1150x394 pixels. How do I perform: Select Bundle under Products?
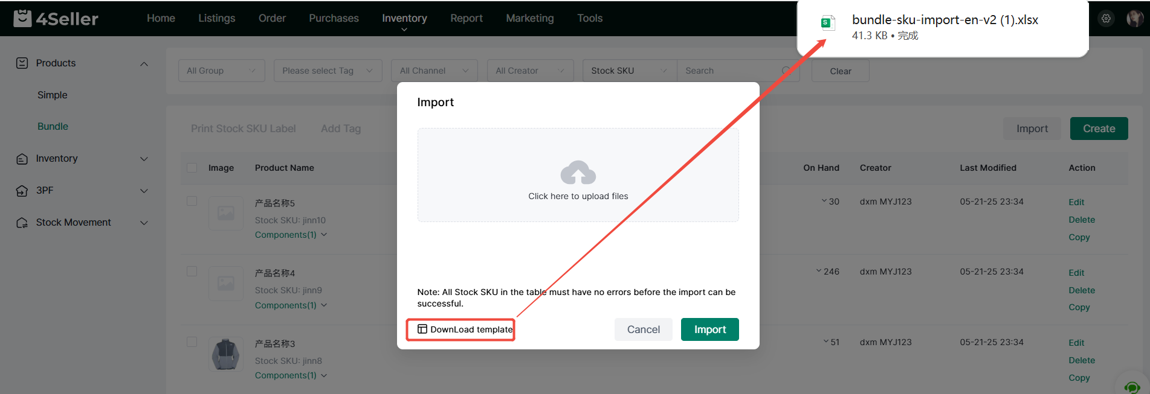tap(53, 126)
